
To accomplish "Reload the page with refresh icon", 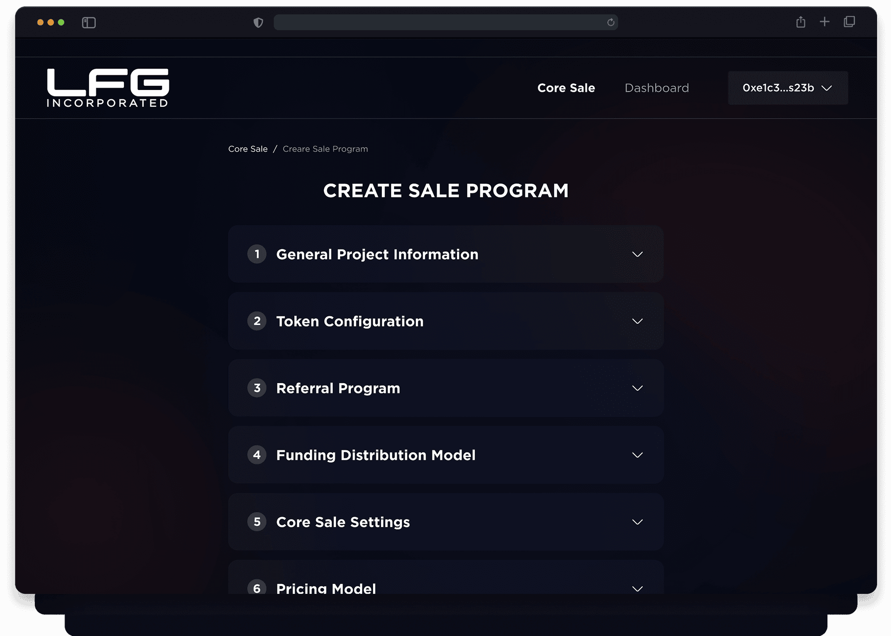I will coord(611,22).
